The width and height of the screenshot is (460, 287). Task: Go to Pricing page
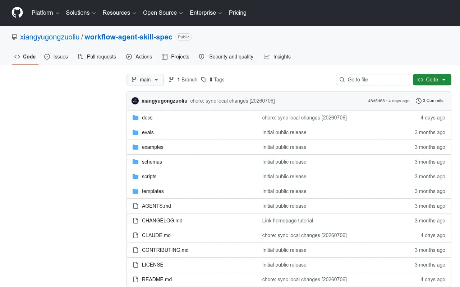point(238,13)
